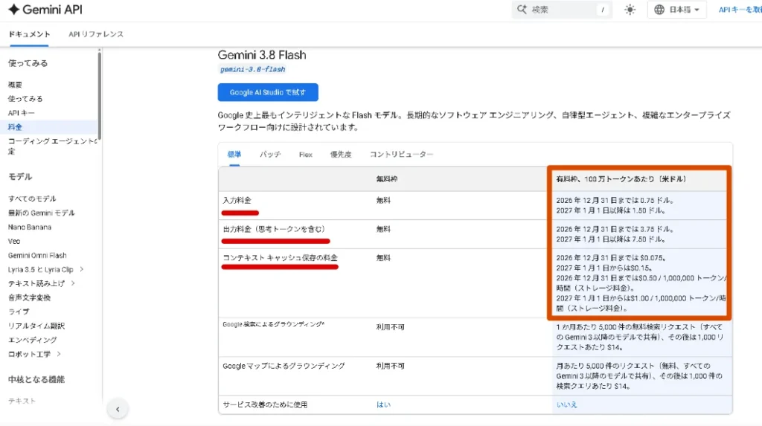Viewport: 762px width, 426px height.
Task: Click the API キーを取得 link
Action: (x=740, y=9)
